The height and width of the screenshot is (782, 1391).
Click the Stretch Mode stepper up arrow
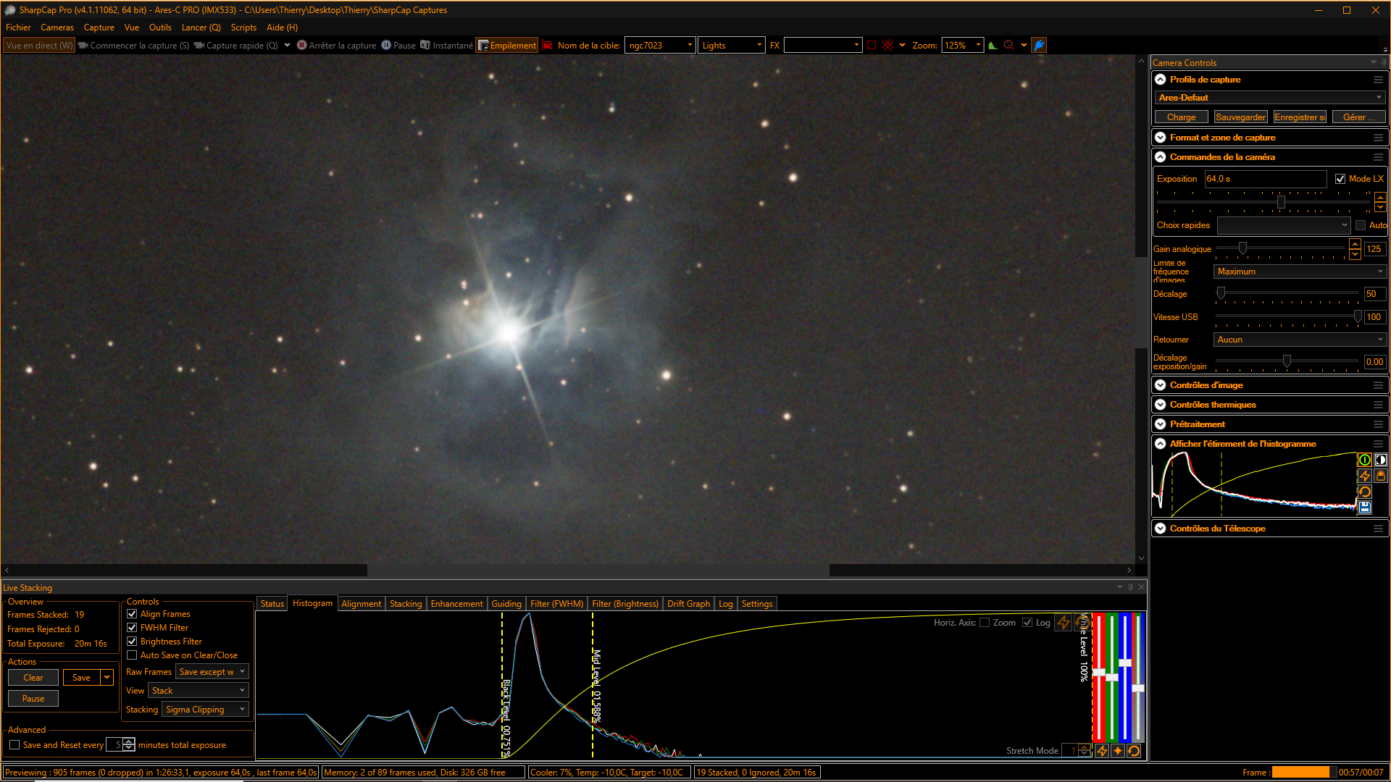tap(1085, 747)
